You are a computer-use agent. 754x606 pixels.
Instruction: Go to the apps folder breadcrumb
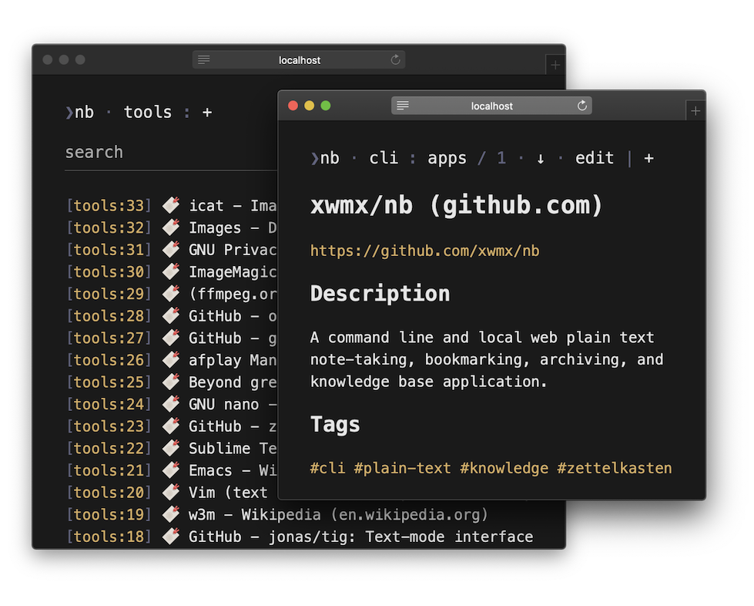click(x=447, y=158)
